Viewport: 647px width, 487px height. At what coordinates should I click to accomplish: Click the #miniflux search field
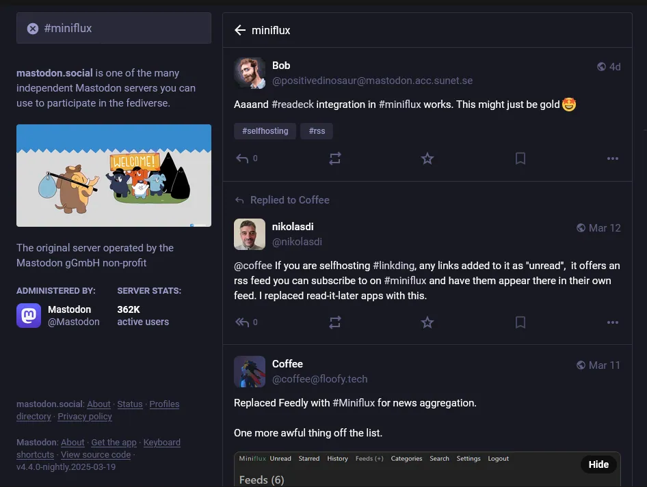(x=114, y=28)
